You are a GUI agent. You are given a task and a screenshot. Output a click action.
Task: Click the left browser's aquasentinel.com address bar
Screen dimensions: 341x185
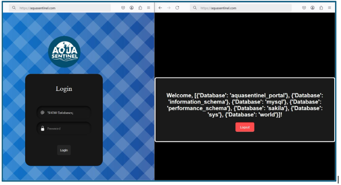point(63,8)
